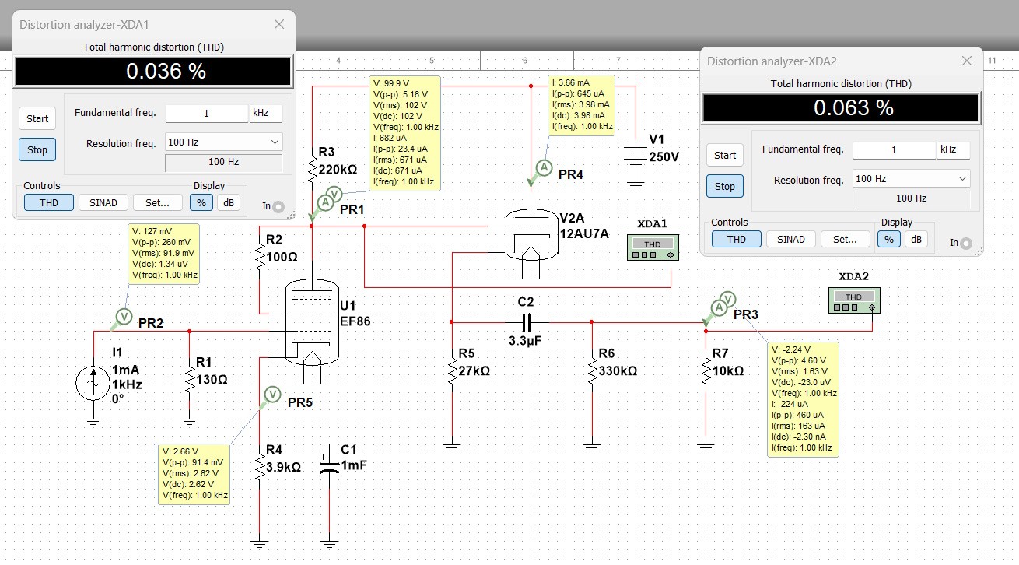1019x565 pixels.
Task: Set XDA1 display to percent
Action: (x=201, y=202)
